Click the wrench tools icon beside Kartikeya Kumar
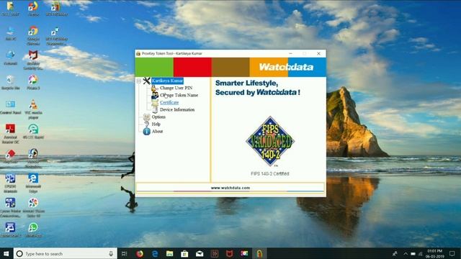Image resolution: width=461 pixels, height=259 pixels. [146, 81]
